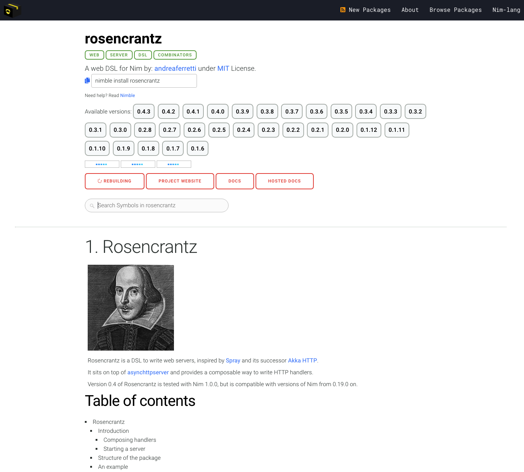Select version 0.2.7

(x=170, y=130)
